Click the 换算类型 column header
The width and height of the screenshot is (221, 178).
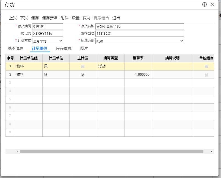[x=111, y=58]
